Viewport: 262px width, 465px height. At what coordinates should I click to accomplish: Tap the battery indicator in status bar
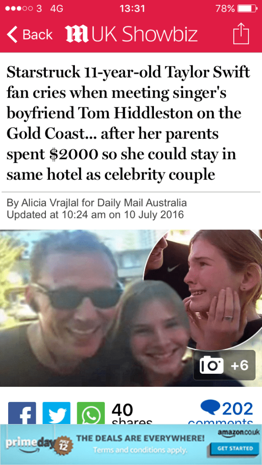click(248, 9)
